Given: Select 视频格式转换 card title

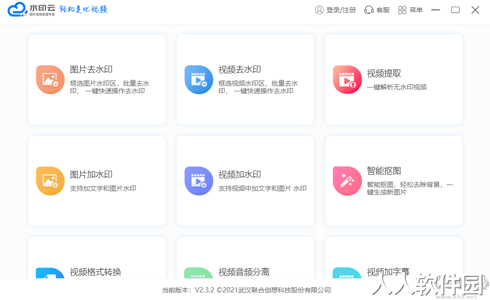Looking at the screenshot, I should pos(96,272).
